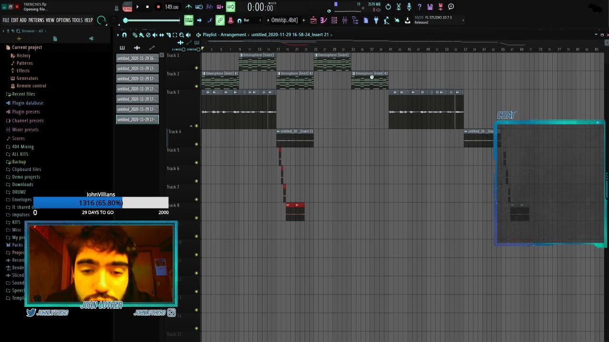Save the project via floppy icon

[430, 7]
